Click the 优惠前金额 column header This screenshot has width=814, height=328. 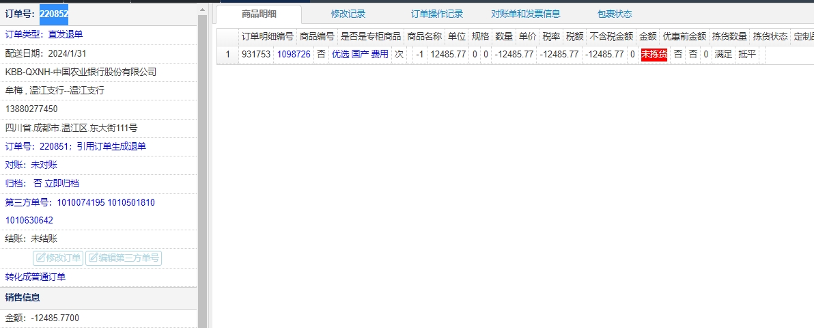pyautogui.click(x=685, y=37)
